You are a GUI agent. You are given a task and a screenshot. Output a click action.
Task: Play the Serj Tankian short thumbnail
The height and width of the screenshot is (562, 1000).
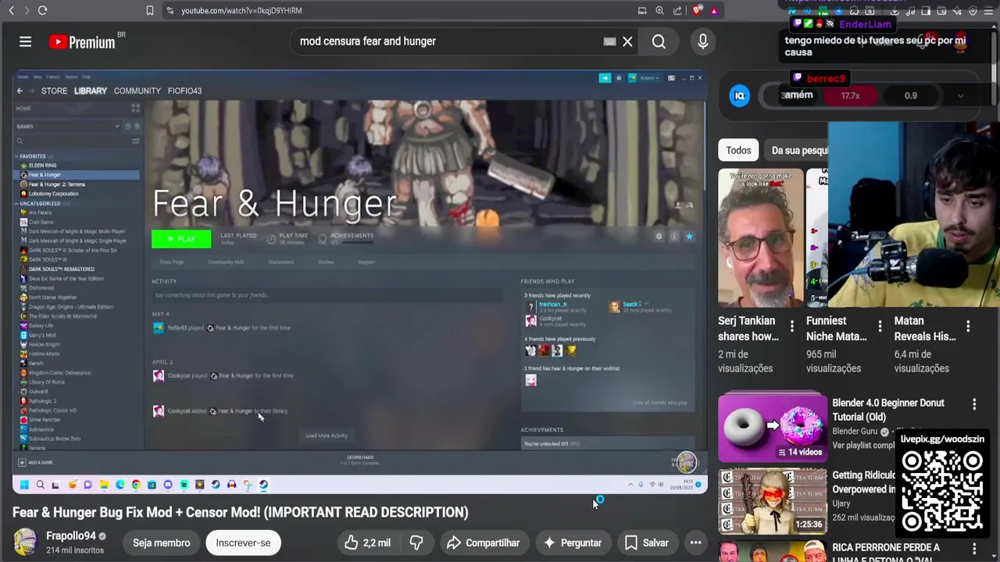(760, 238)
